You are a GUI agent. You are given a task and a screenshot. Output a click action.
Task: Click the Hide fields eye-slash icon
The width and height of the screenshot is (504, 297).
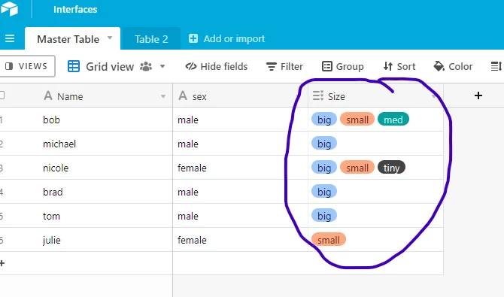(191, 66)
